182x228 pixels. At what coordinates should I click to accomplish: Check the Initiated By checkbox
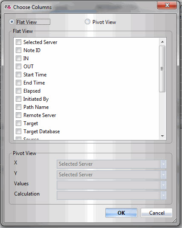[x=18, y=99]
